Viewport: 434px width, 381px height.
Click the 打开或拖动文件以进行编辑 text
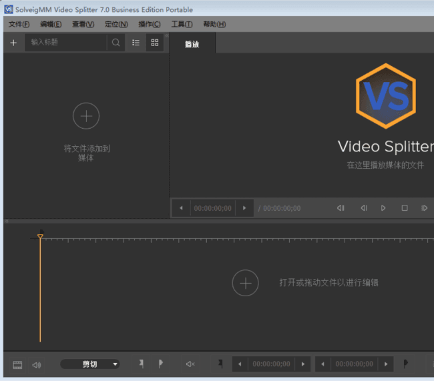pos(329,282)
